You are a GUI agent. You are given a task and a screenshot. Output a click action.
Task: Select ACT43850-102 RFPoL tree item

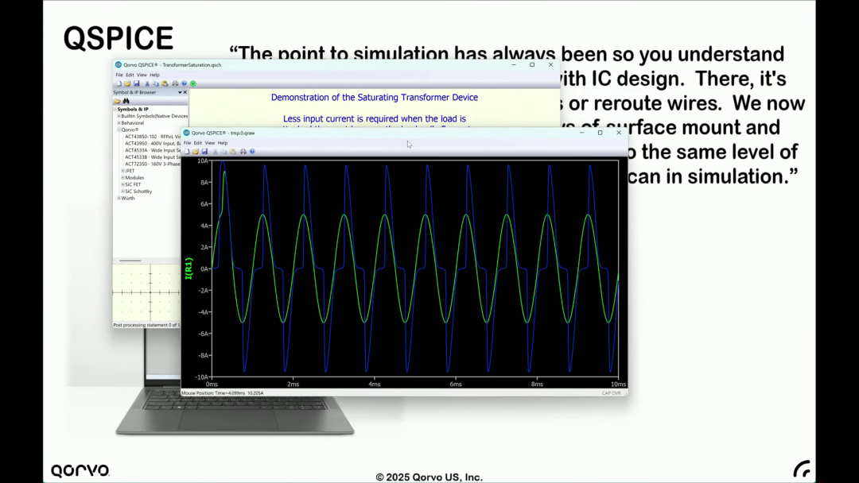point(153,137)
